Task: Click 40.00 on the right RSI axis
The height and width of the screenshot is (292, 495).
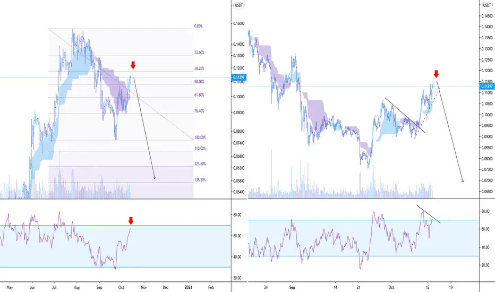Action: coord(485,247)
